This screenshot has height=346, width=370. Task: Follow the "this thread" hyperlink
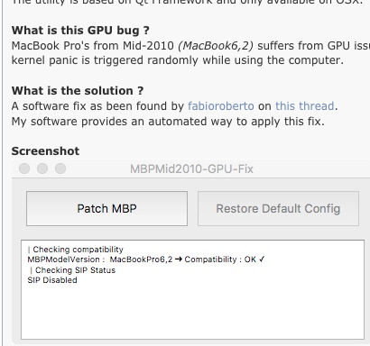(x=304, y=106)
